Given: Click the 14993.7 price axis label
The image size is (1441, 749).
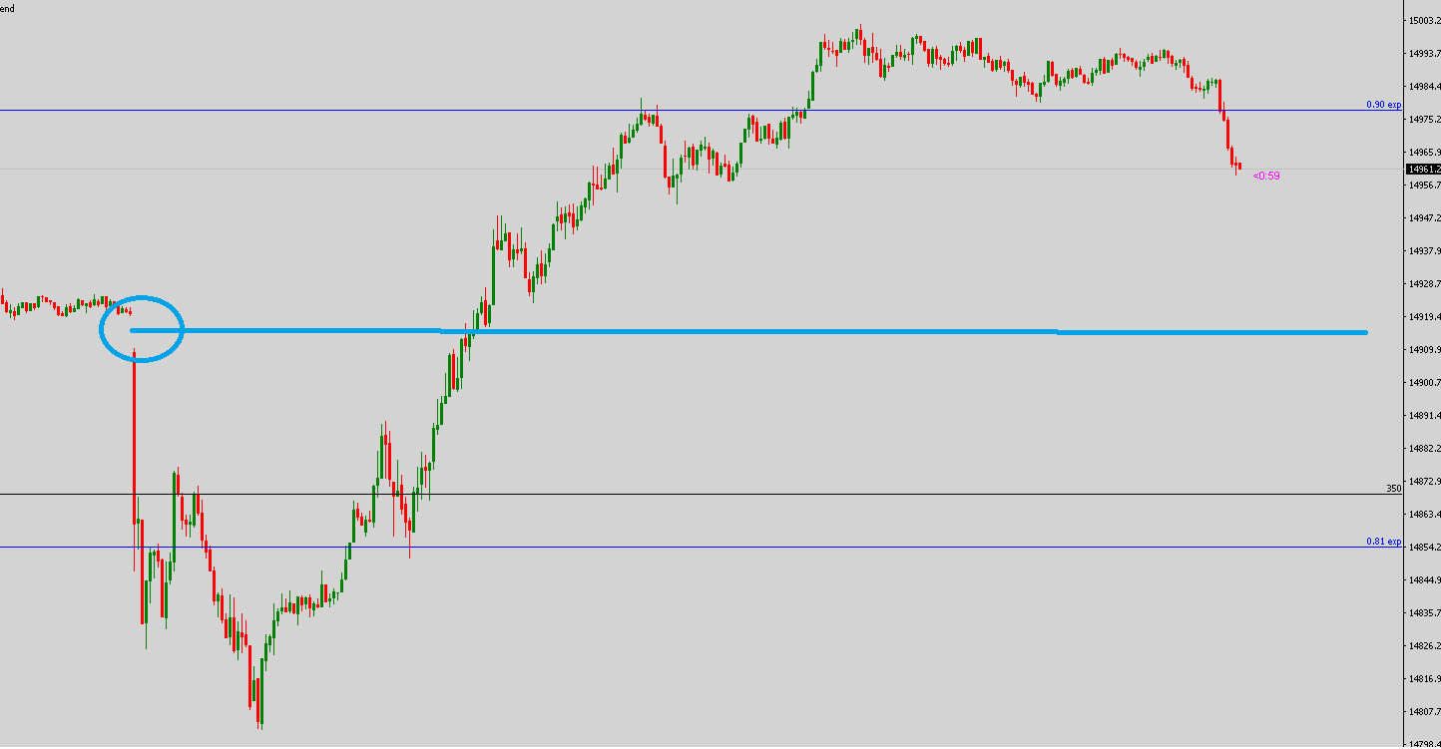Looking at the screenshot, I should (x=1422, y=54).
